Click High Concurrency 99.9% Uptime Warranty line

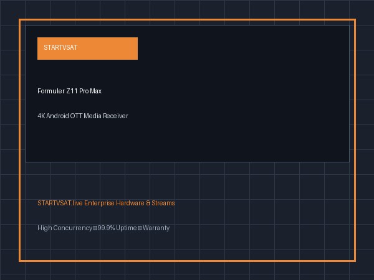103,228
